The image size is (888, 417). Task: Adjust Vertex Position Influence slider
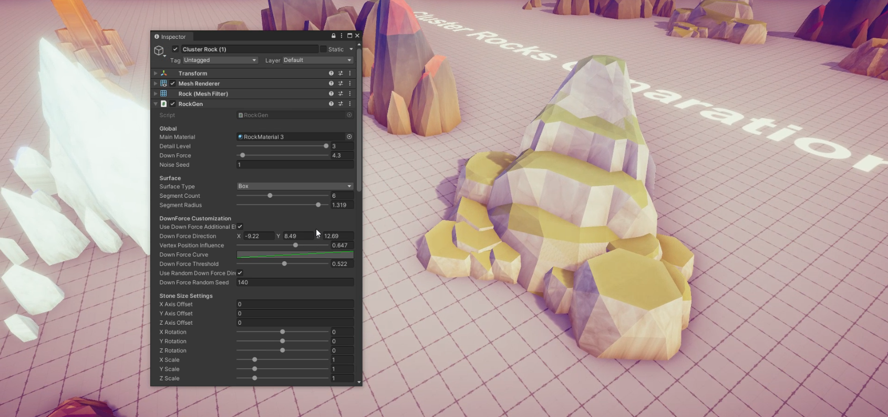point(282,245)
